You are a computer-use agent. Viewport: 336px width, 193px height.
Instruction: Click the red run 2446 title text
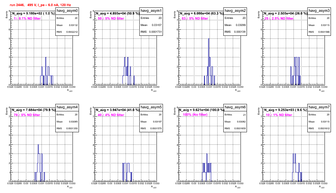click(40, 5)
